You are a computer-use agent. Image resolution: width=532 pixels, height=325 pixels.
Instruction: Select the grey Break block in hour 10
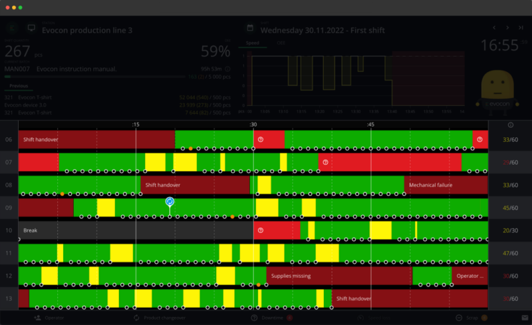pos(136,230)
